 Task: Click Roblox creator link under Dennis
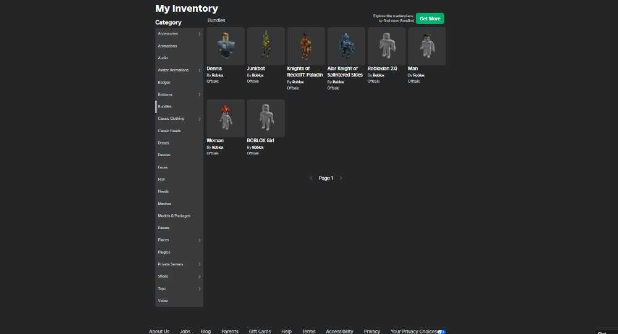coord(218,75)
